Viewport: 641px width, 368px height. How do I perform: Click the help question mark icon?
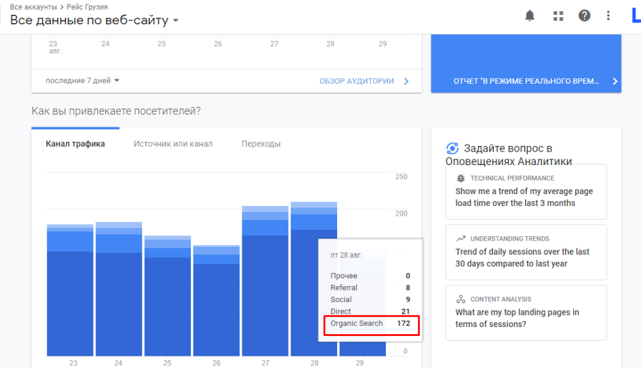584,16
